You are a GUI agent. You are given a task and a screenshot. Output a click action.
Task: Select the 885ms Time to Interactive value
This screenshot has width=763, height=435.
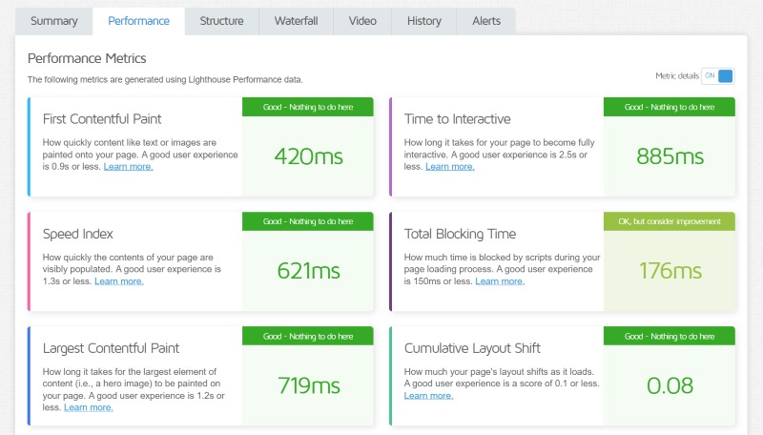[x=669, y=155]
